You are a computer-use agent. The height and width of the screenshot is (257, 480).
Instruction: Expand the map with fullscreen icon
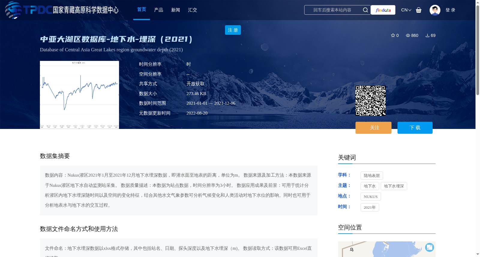tap(430, 247)
